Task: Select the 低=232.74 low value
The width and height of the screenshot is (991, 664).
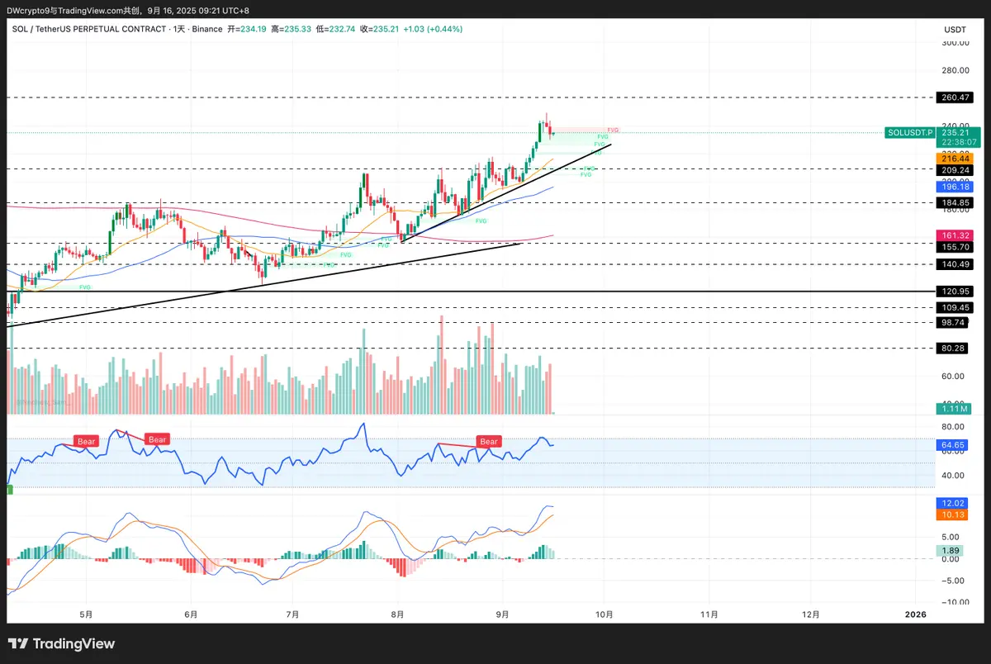Action: coord(335,29)
